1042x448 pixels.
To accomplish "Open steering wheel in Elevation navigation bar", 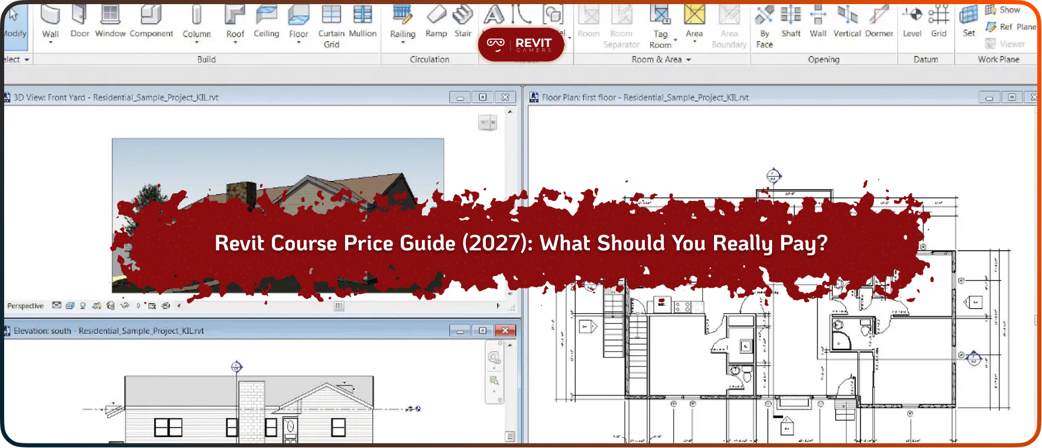I will tap(494, 357).
